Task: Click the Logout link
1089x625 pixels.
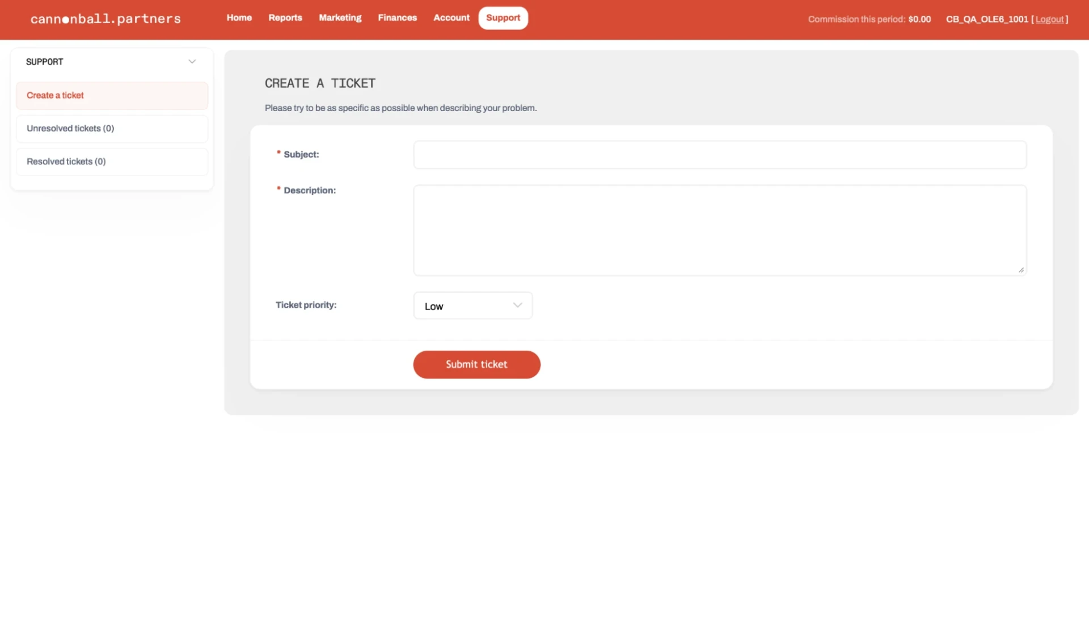Action: click(1049, 19)
